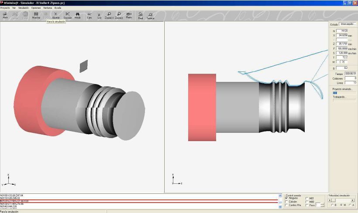Viewport: 358px width, 213px height.
Task: Activate the Medir measurement tool
Action: click(x=77, y=15)
